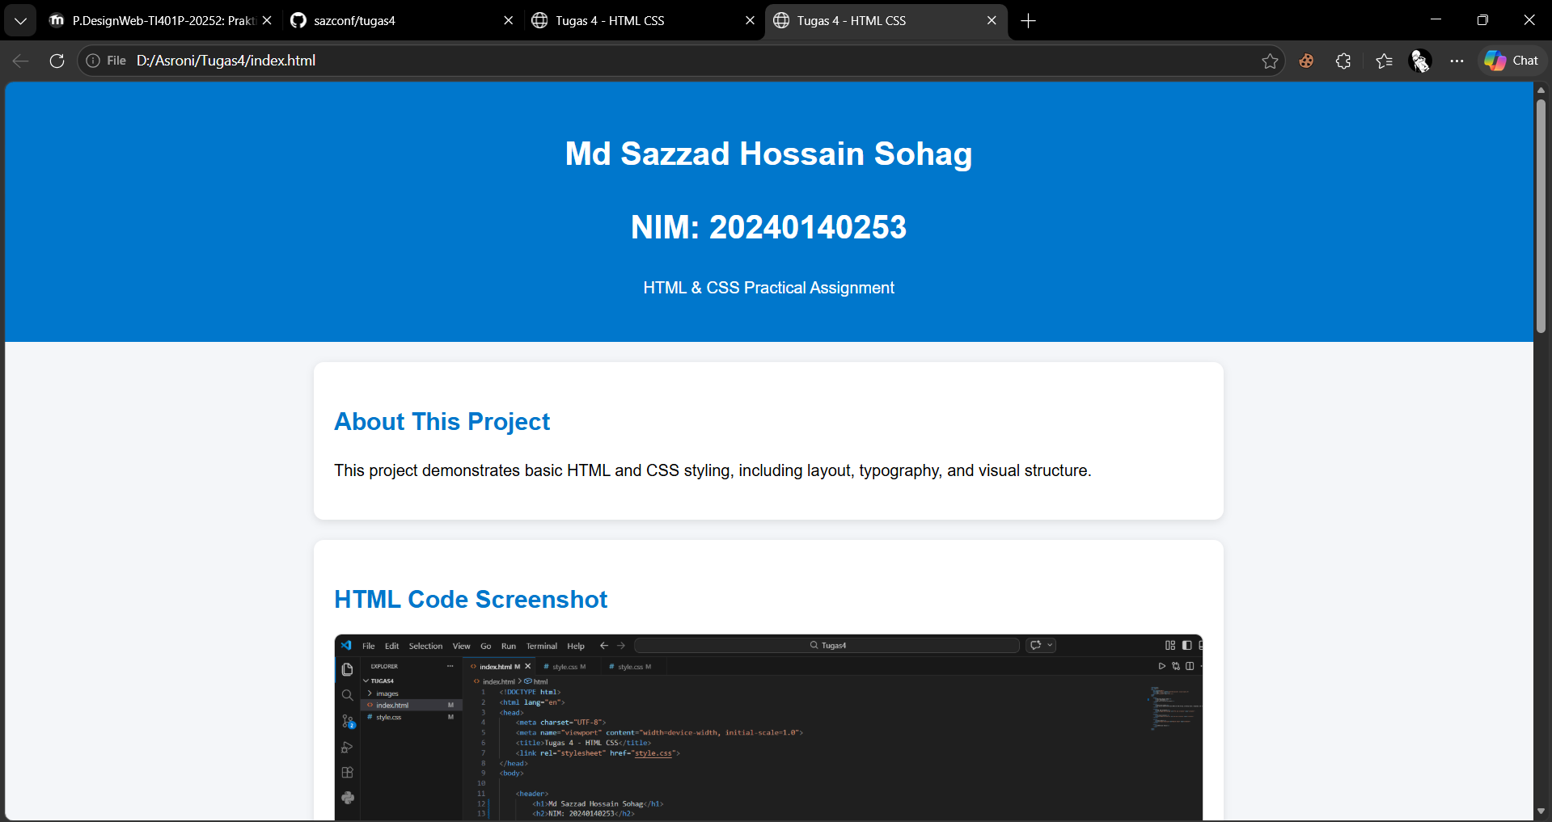Click the page info icon beside the URL
This screenshot has height=822, width=1552.
pyautogui.click(x=93, y=61)
